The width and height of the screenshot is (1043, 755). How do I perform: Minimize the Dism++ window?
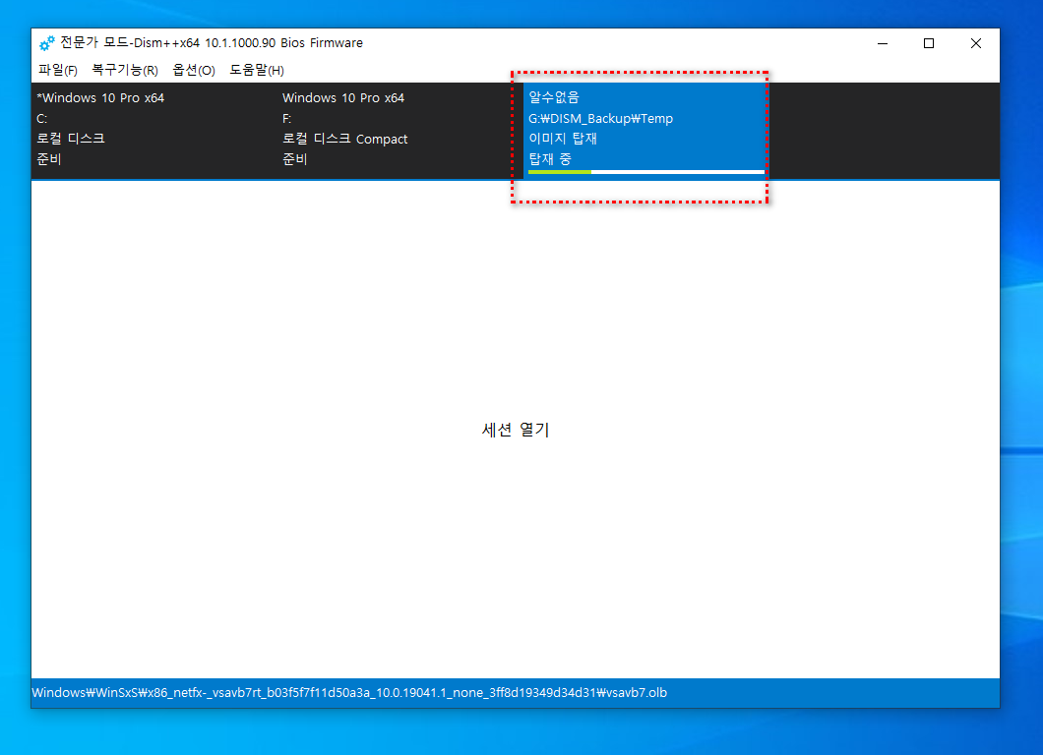883,43
